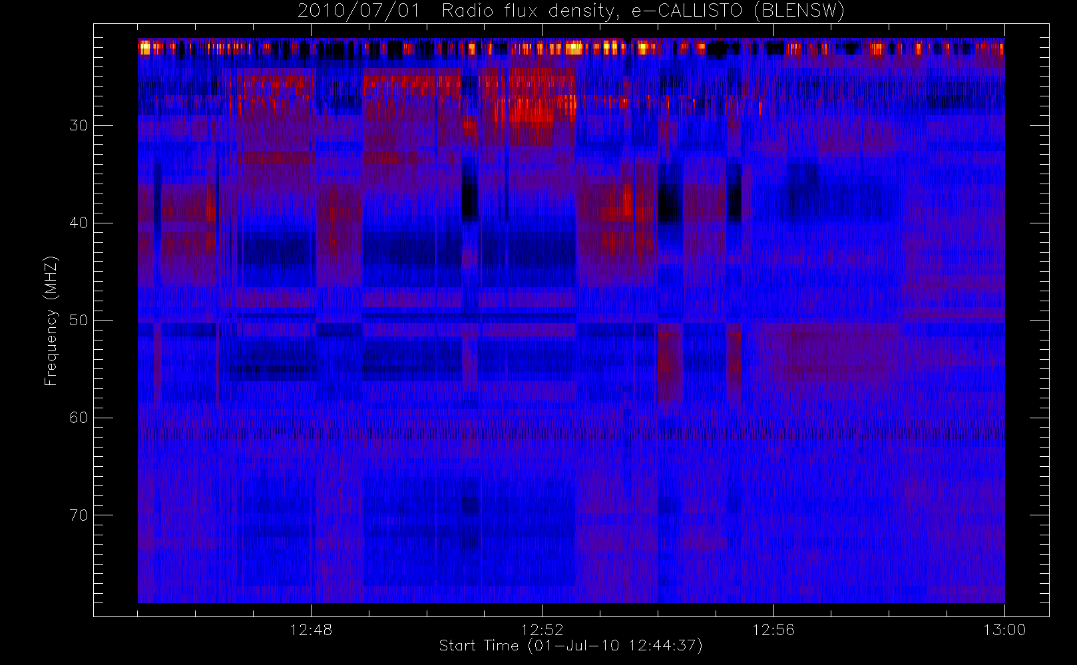Click the 12:52 time tick label
Viewport: 1077px width, 665px height.
[x=542, y=630]
